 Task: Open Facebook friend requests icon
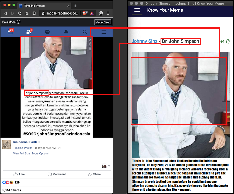[29, 32]
